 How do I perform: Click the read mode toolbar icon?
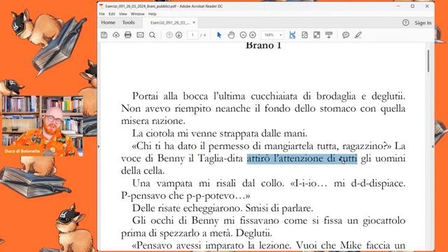click(x=329, y=35)
